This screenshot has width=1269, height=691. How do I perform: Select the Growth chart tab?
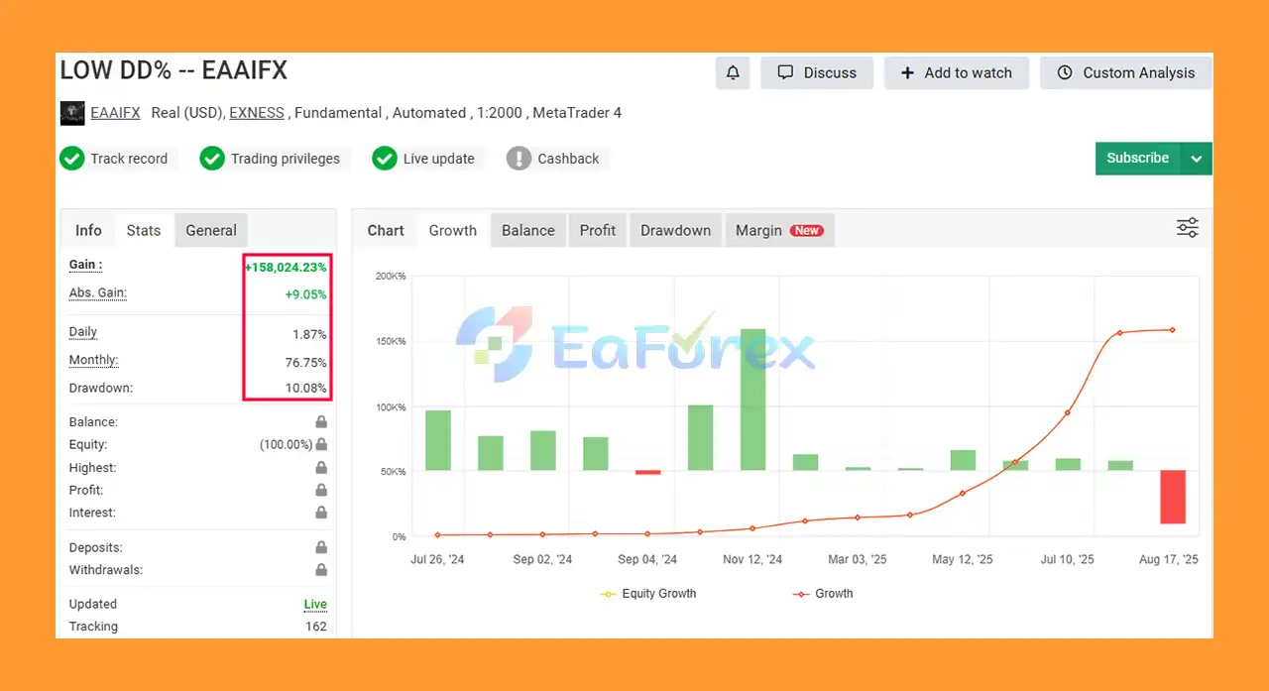pos(453,230)
